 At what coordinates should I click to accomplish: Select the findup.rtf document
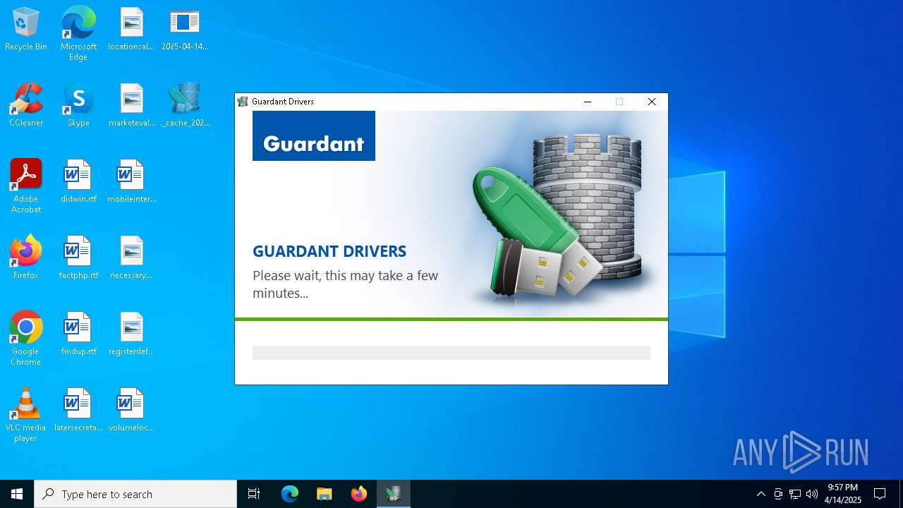pyautogui.click(x=78, y=334)
